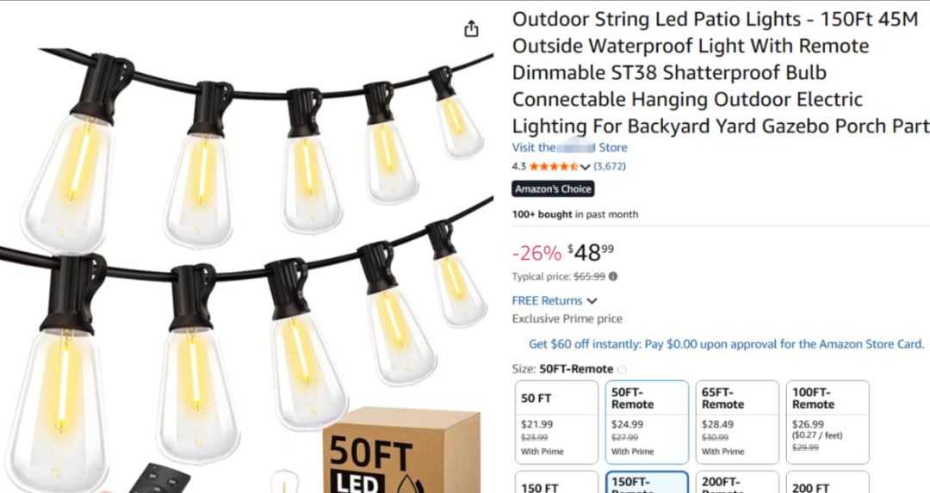
Task: Visit the brand Store link
Action: click(569, 148)
